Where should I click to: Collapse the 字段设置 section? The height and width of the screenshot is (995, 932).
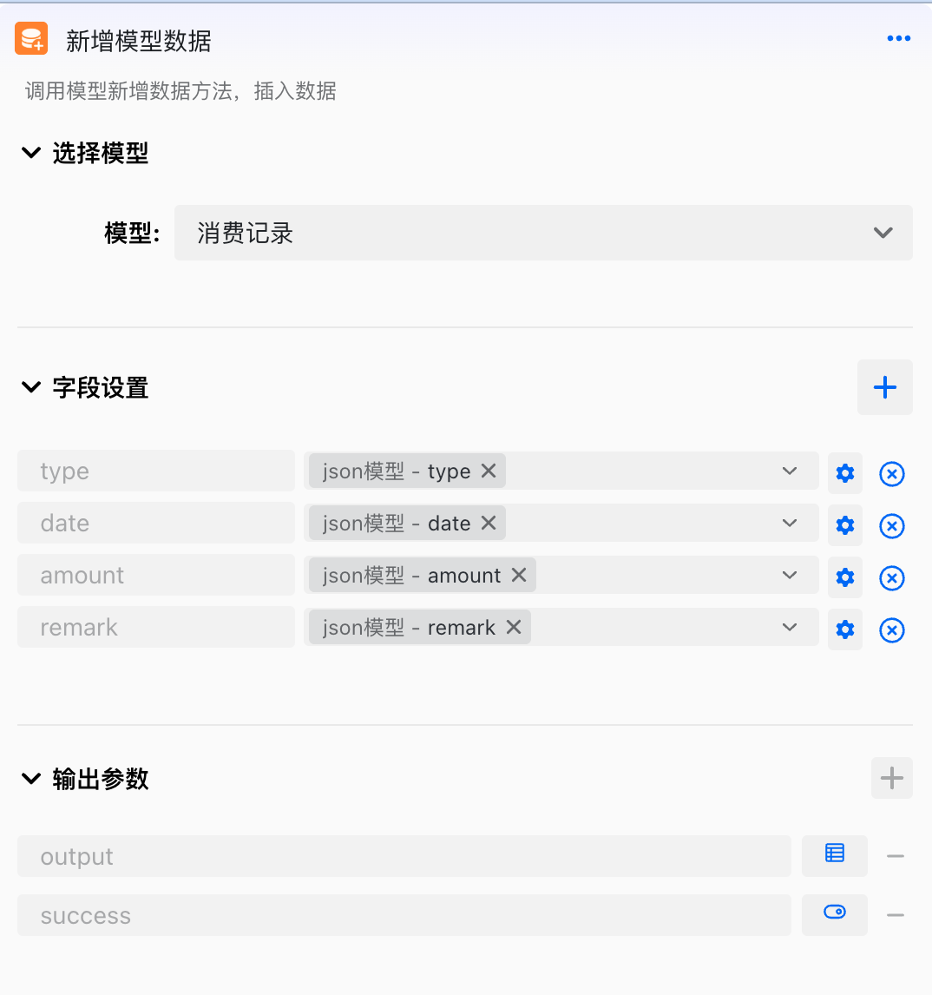click(x=31, y=387)
